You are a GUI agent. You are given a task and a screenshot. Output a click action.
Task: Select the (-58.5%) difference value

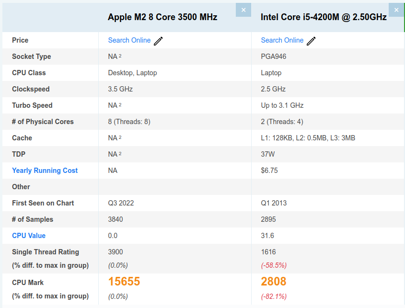(274, 265)
